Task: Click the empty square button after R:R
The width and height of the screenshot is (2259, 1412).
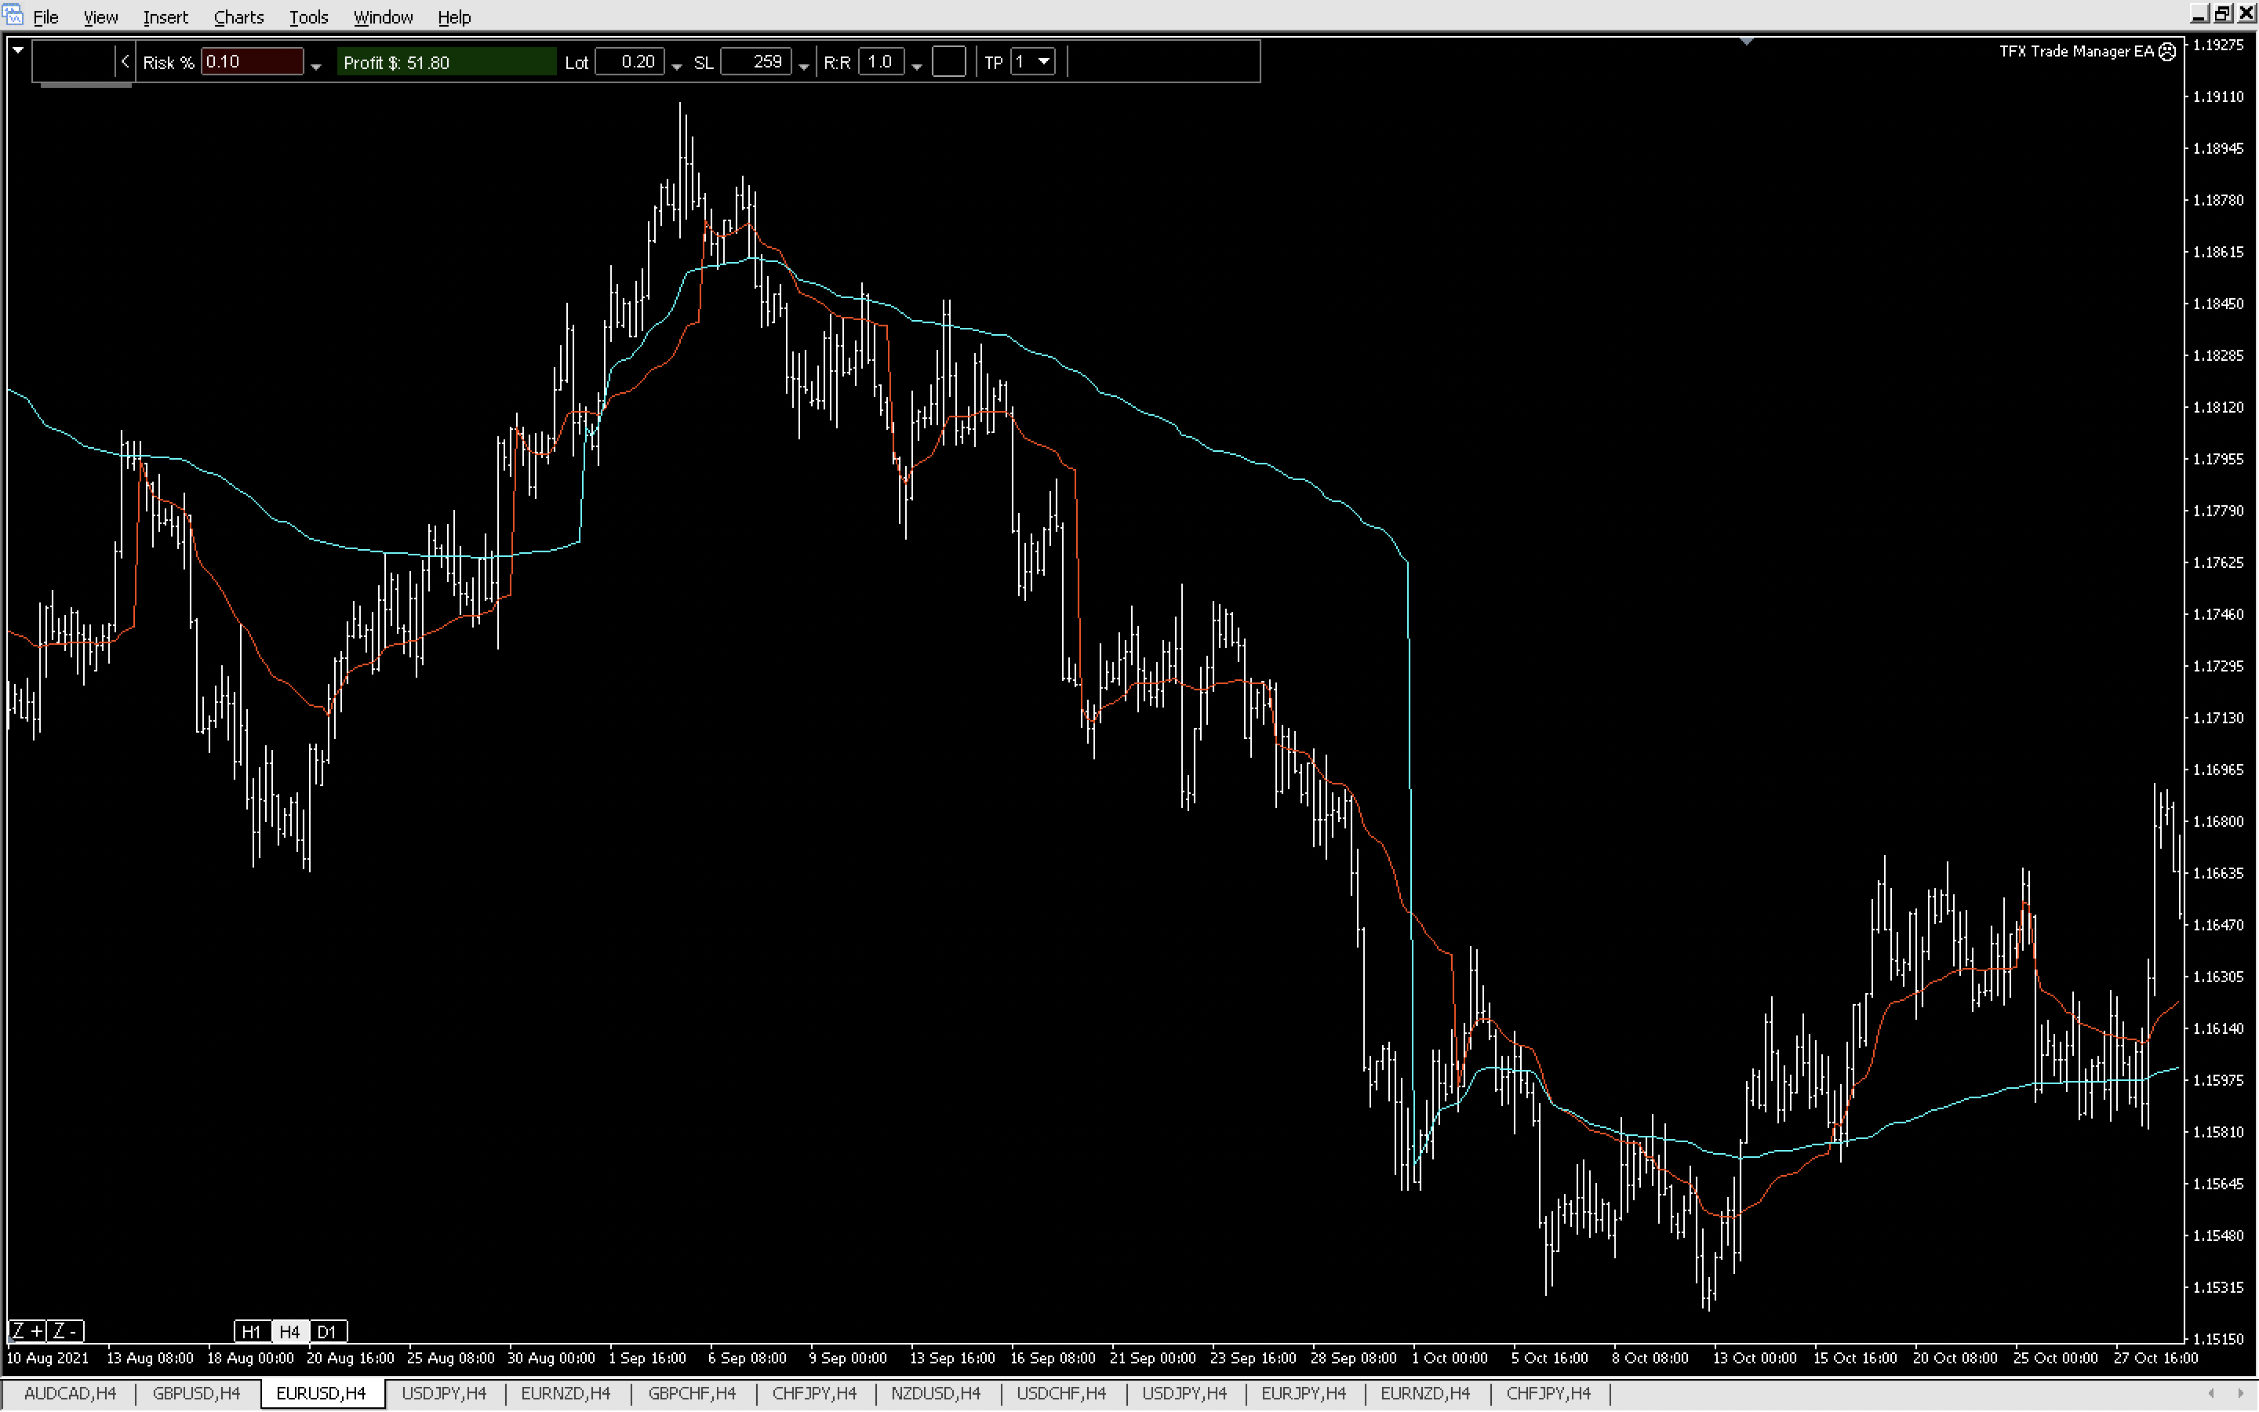Action: click(948, 62)
